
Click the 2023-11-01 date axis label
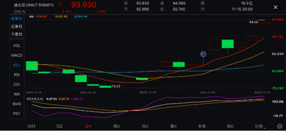pyautogui.click(x=148, y=92)
